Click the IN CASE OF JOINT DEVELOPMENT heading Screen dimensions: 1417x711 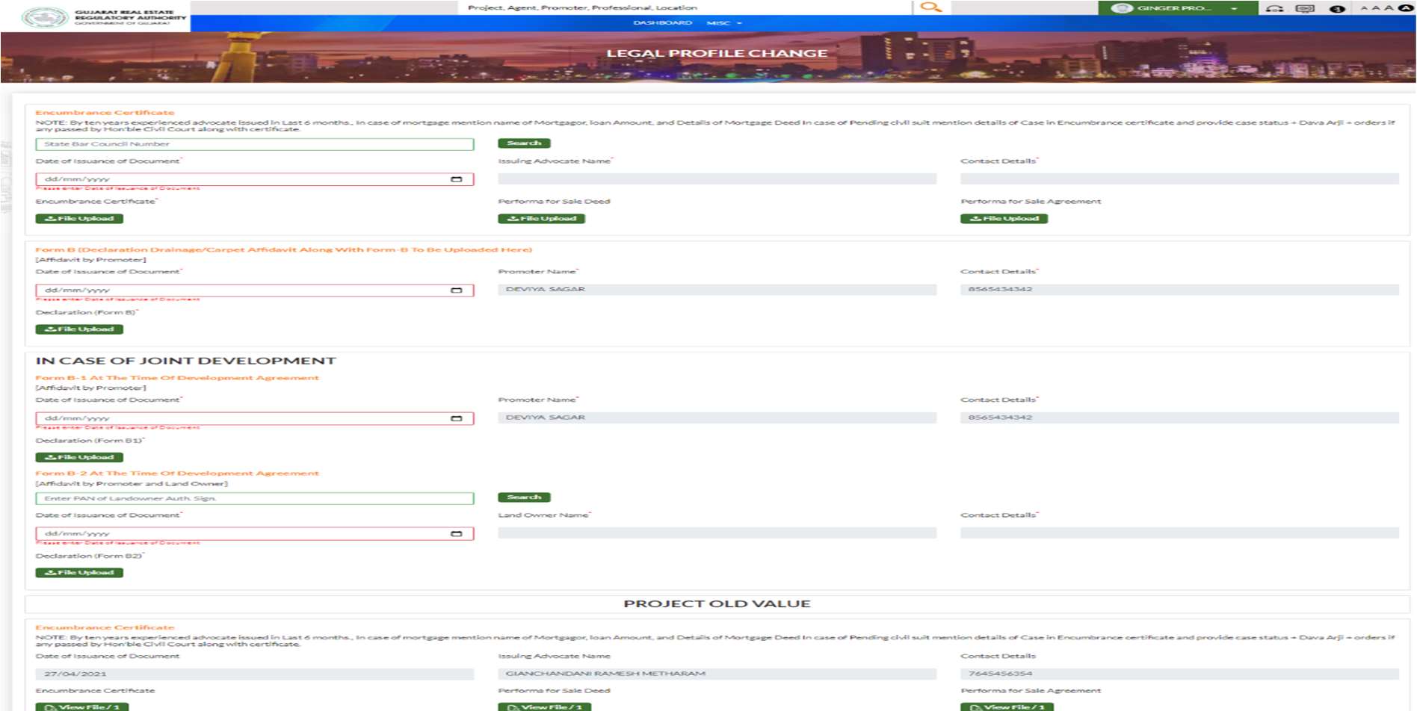[x=186, y=361]
